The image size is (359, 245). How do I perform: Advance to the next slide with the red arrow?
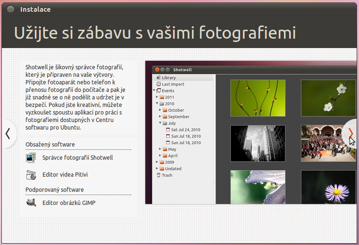tap(351, 133)
